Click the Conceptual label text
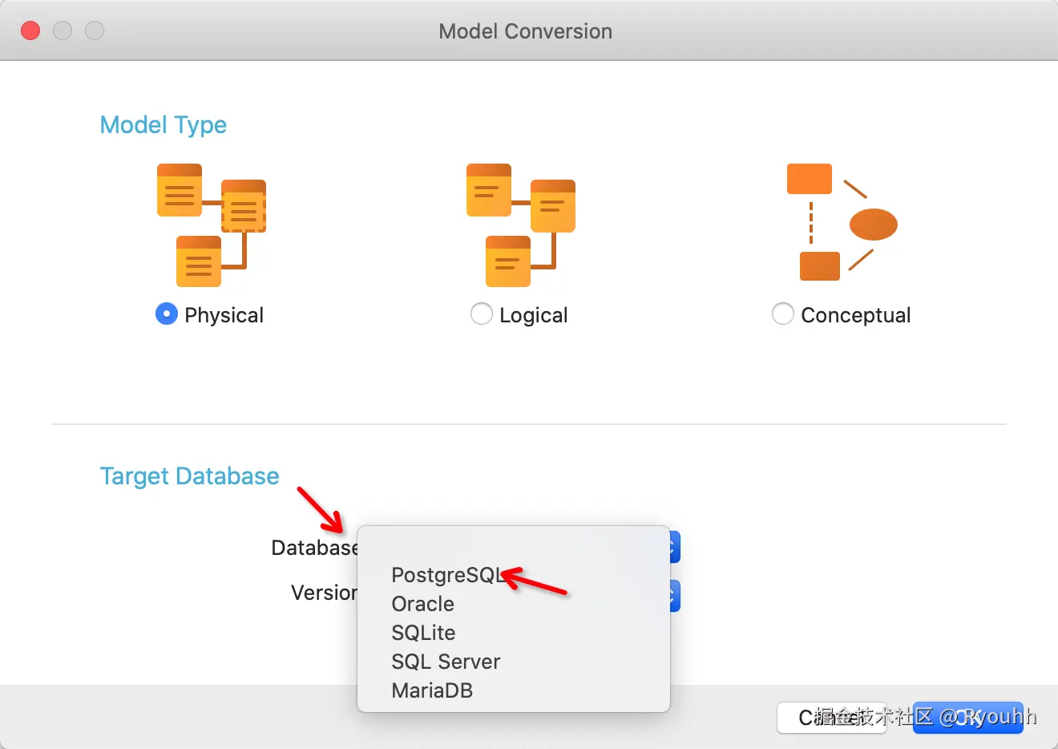 [x=855, y=315]
